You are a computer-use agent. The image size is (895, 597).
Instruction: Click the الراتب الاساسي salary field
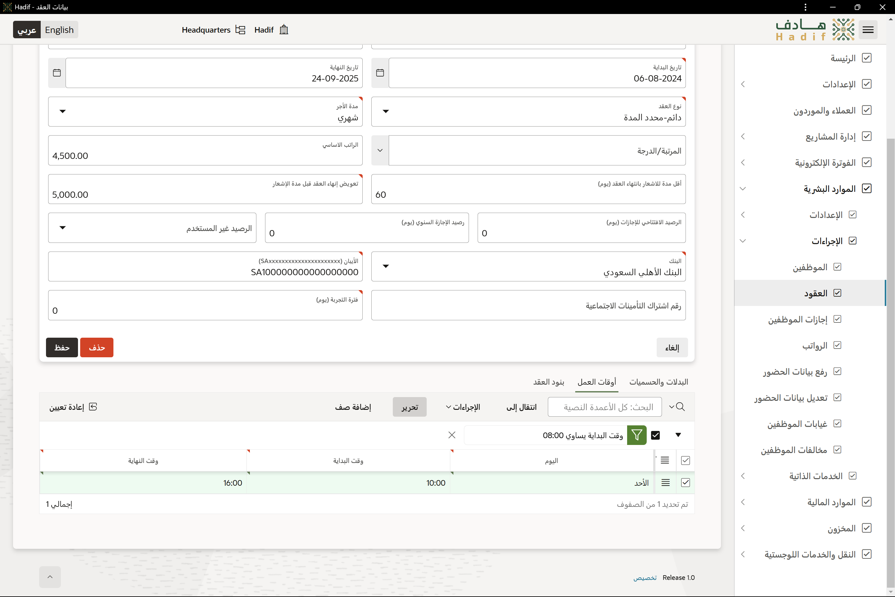point(205,150)
